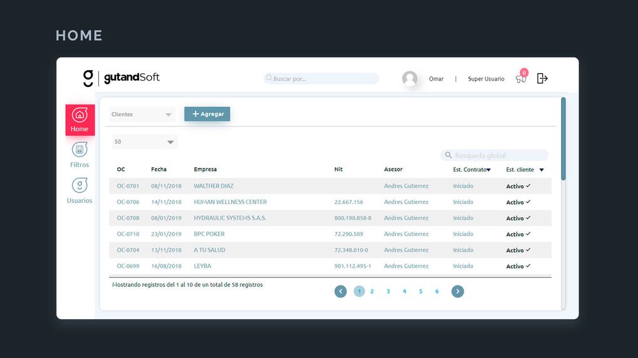This screenshot has width=638, height=358.
Task: Click the user avatar icon
Action: 409,78
